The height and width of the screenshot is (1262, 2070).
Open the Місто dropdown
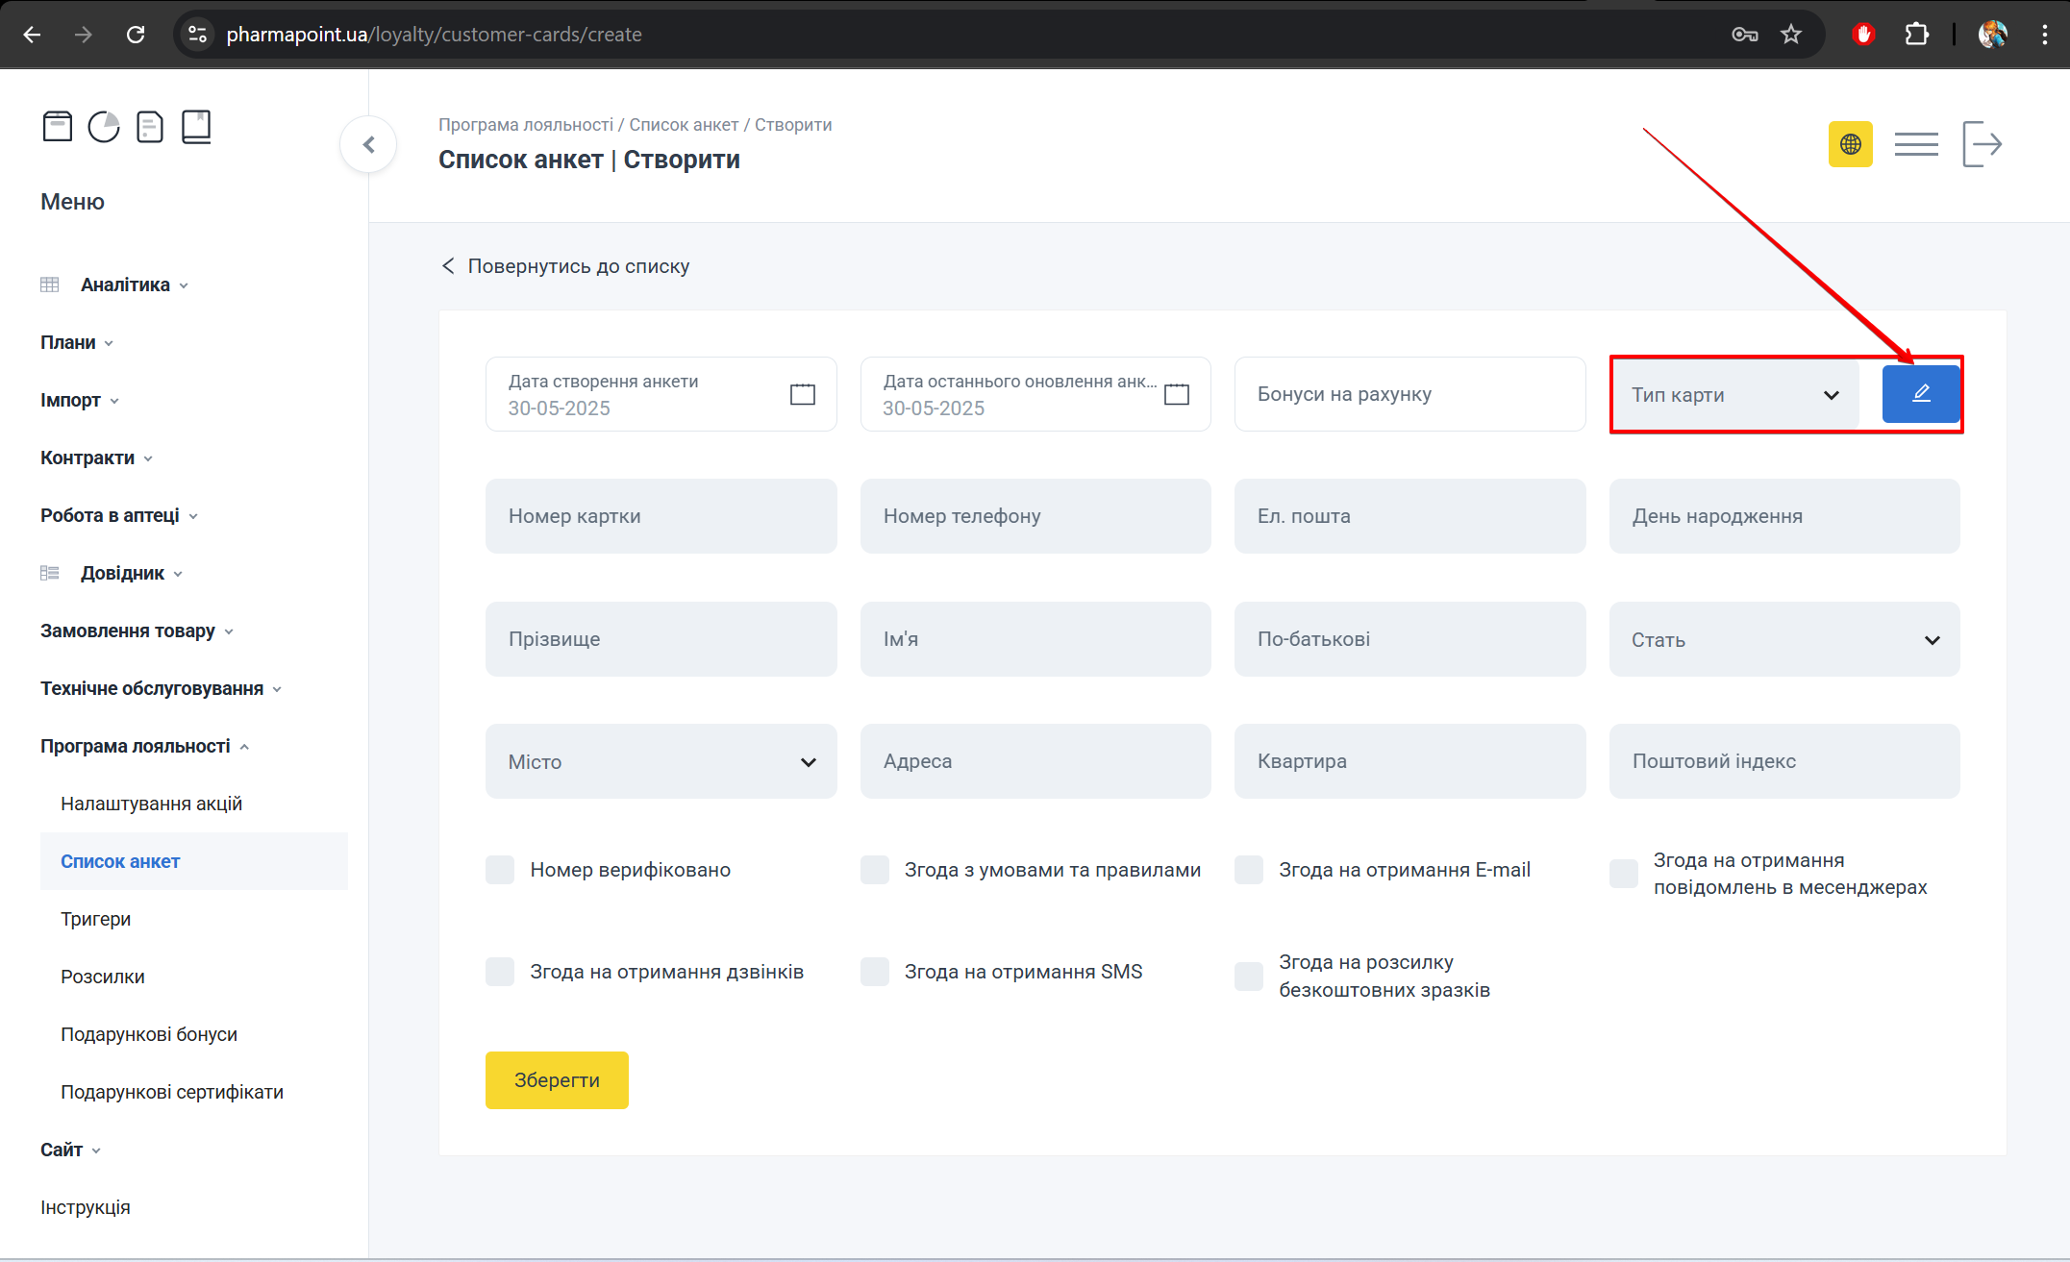click(x=661, y=761)
